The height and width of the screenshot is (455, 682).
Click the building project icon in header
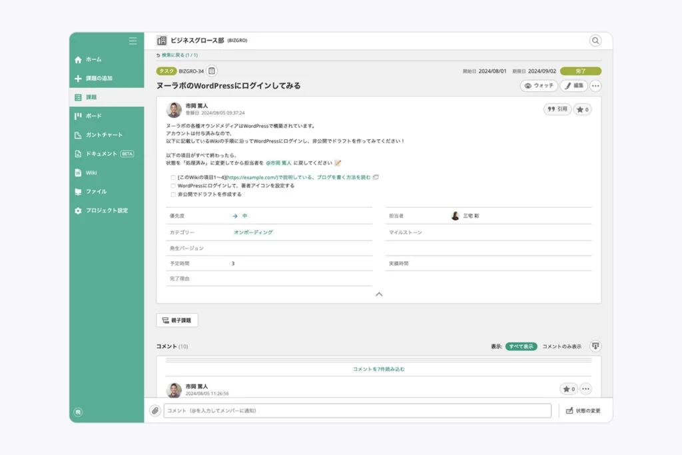[162, 41]
